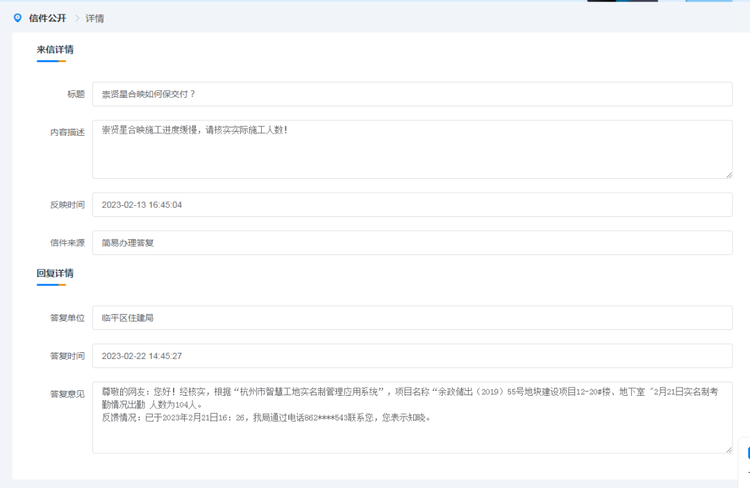This screenshot has height=488, width=750.
Task: Click the 答复时间 field
Action: (412, 356)
